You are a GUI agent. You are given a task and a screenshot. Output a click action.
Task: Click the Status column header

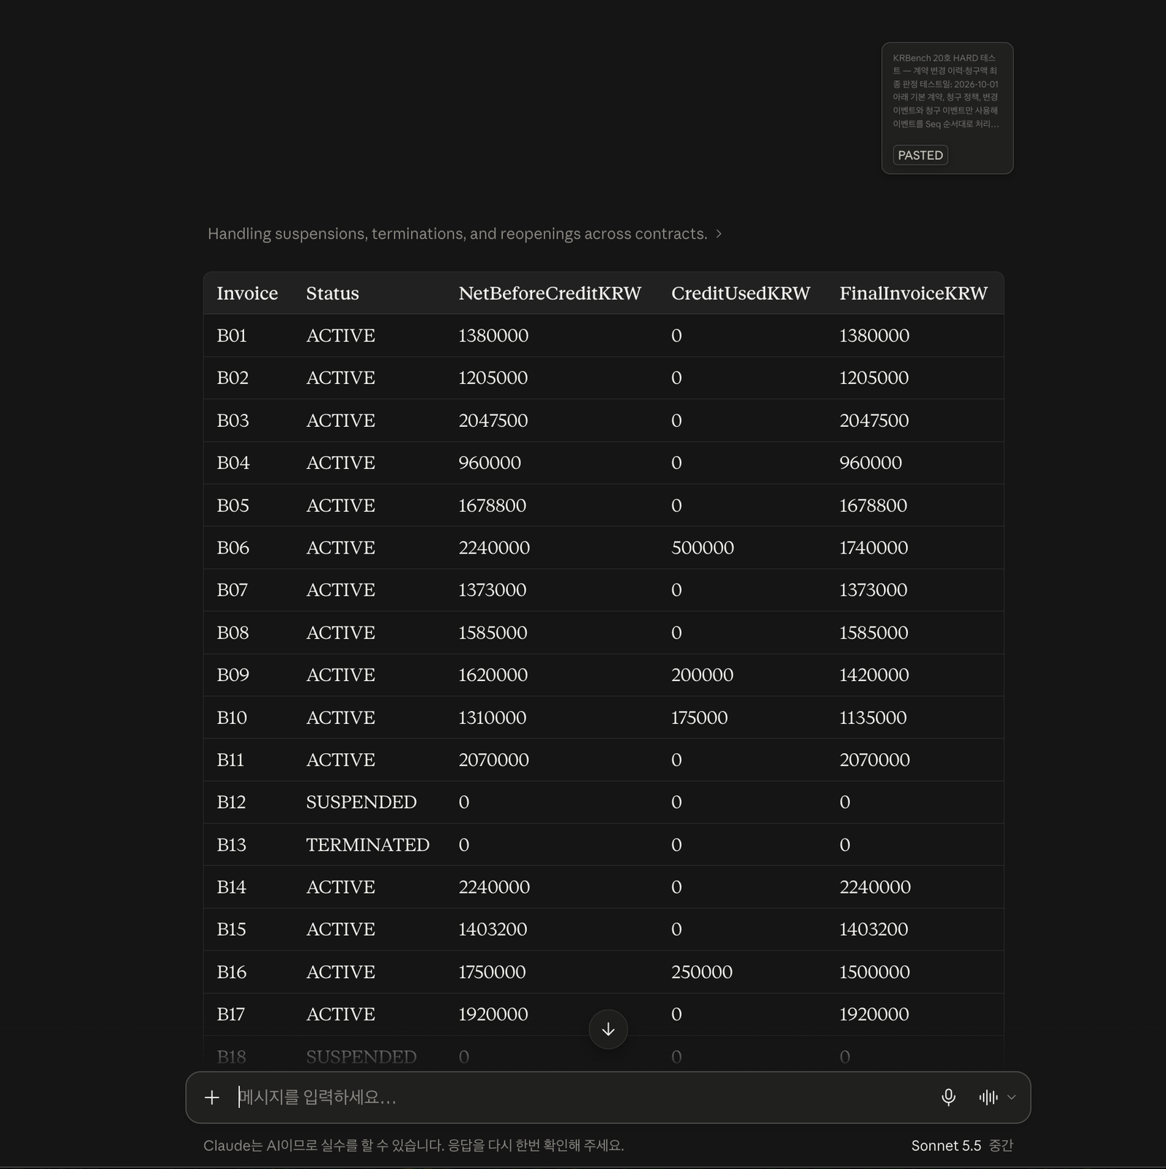click(332, 294)
